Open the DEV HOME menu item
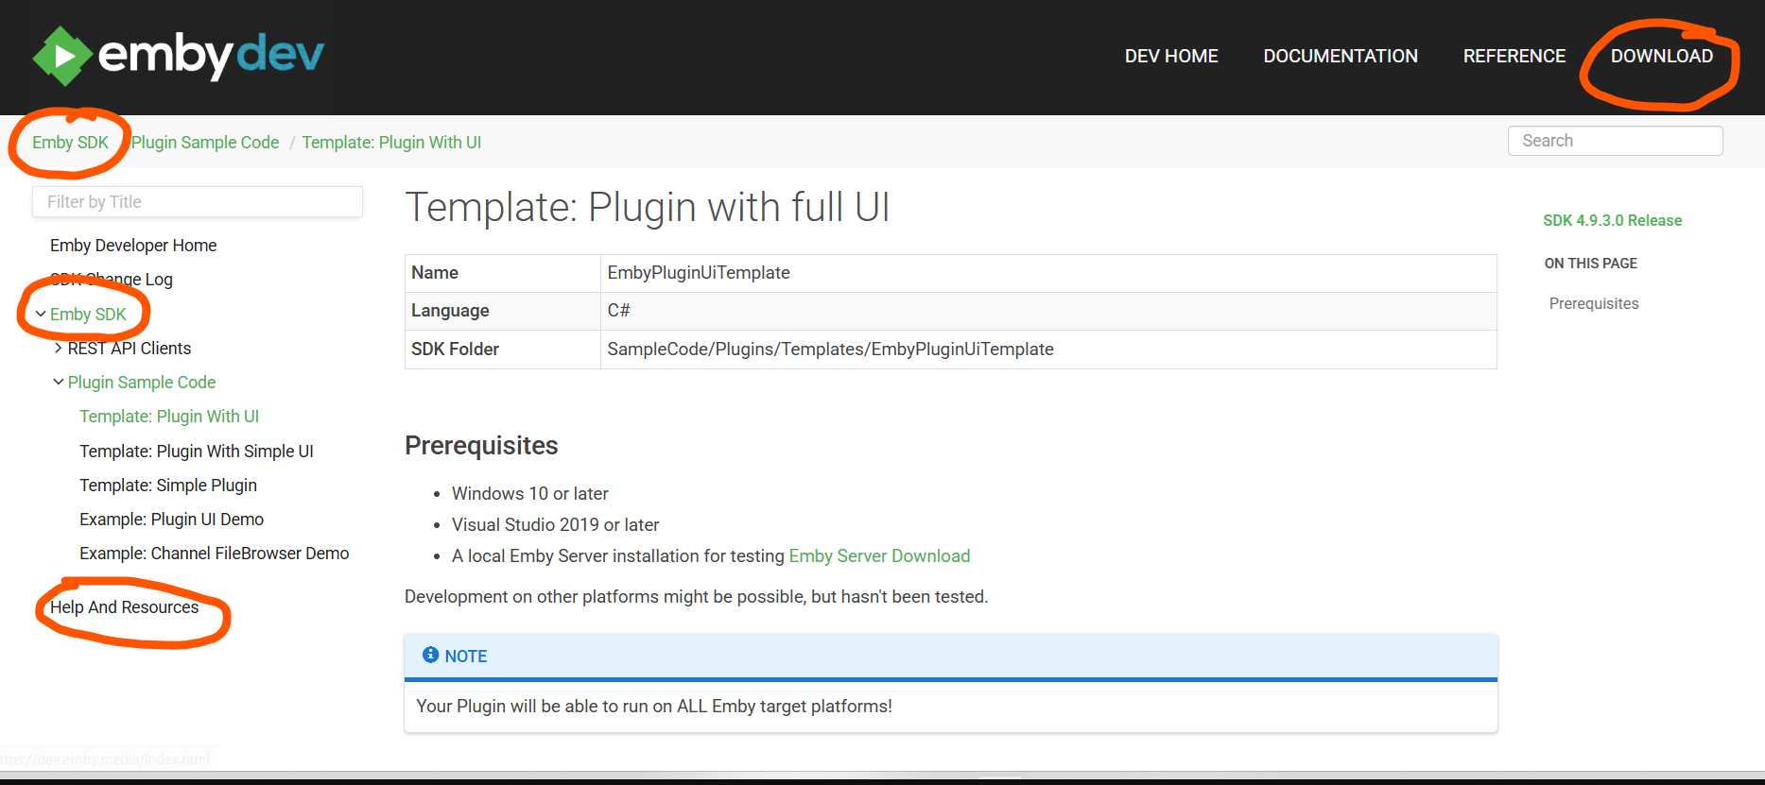Viewport: 1765px width, 785px height. [1170, 56]
